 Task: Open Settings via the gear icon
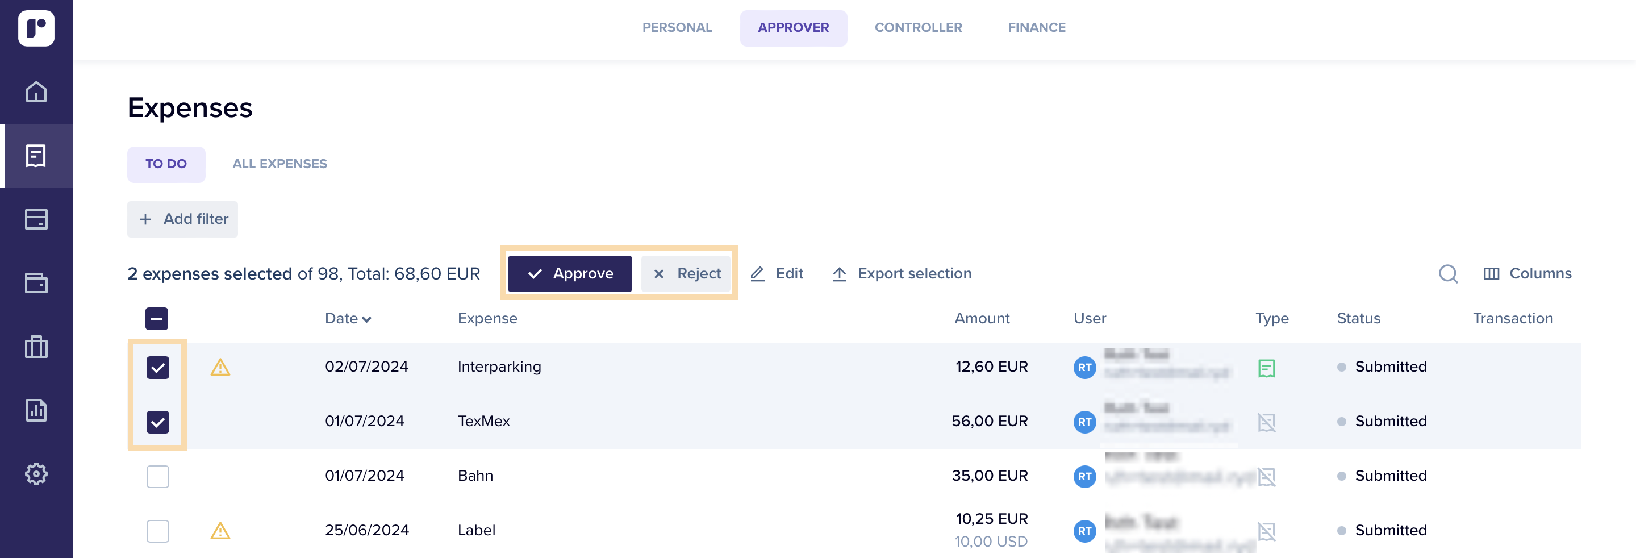point(36,473)
